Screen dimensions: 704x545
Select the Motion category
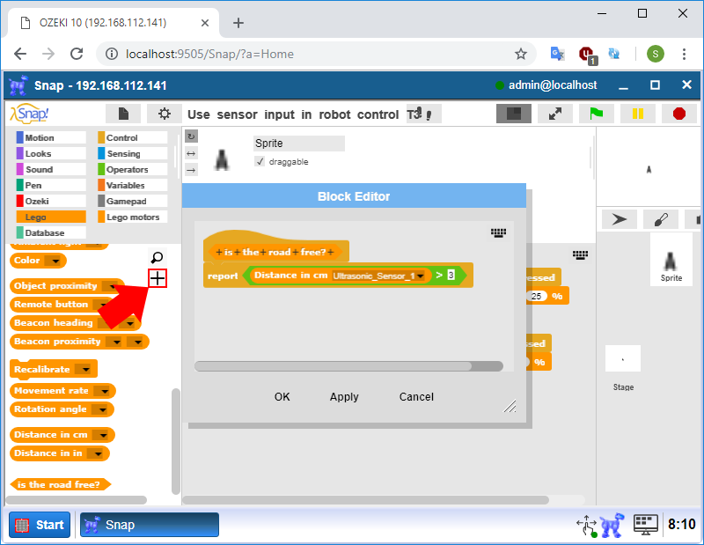click(51, 137)
